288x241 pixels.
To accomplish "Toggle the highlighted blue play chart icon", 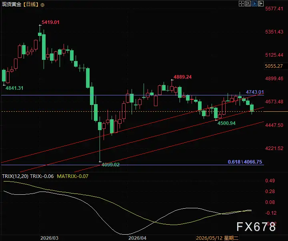I will 254,4.
